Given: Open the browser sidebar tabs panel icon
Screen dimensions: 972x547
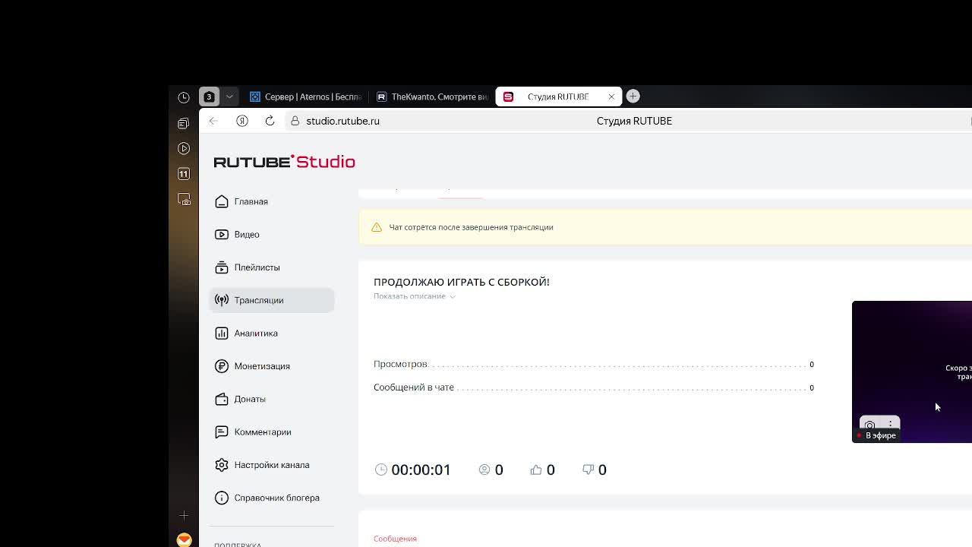Looking at the screenshot, I should click(184, 123).
